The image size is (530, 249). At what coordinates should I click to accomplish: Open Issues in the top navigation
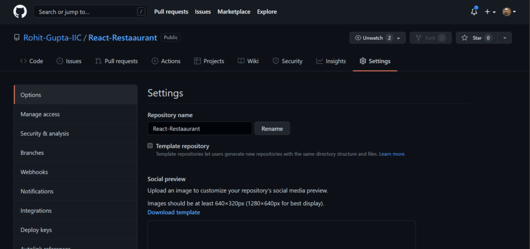click(x=203, y=12)
